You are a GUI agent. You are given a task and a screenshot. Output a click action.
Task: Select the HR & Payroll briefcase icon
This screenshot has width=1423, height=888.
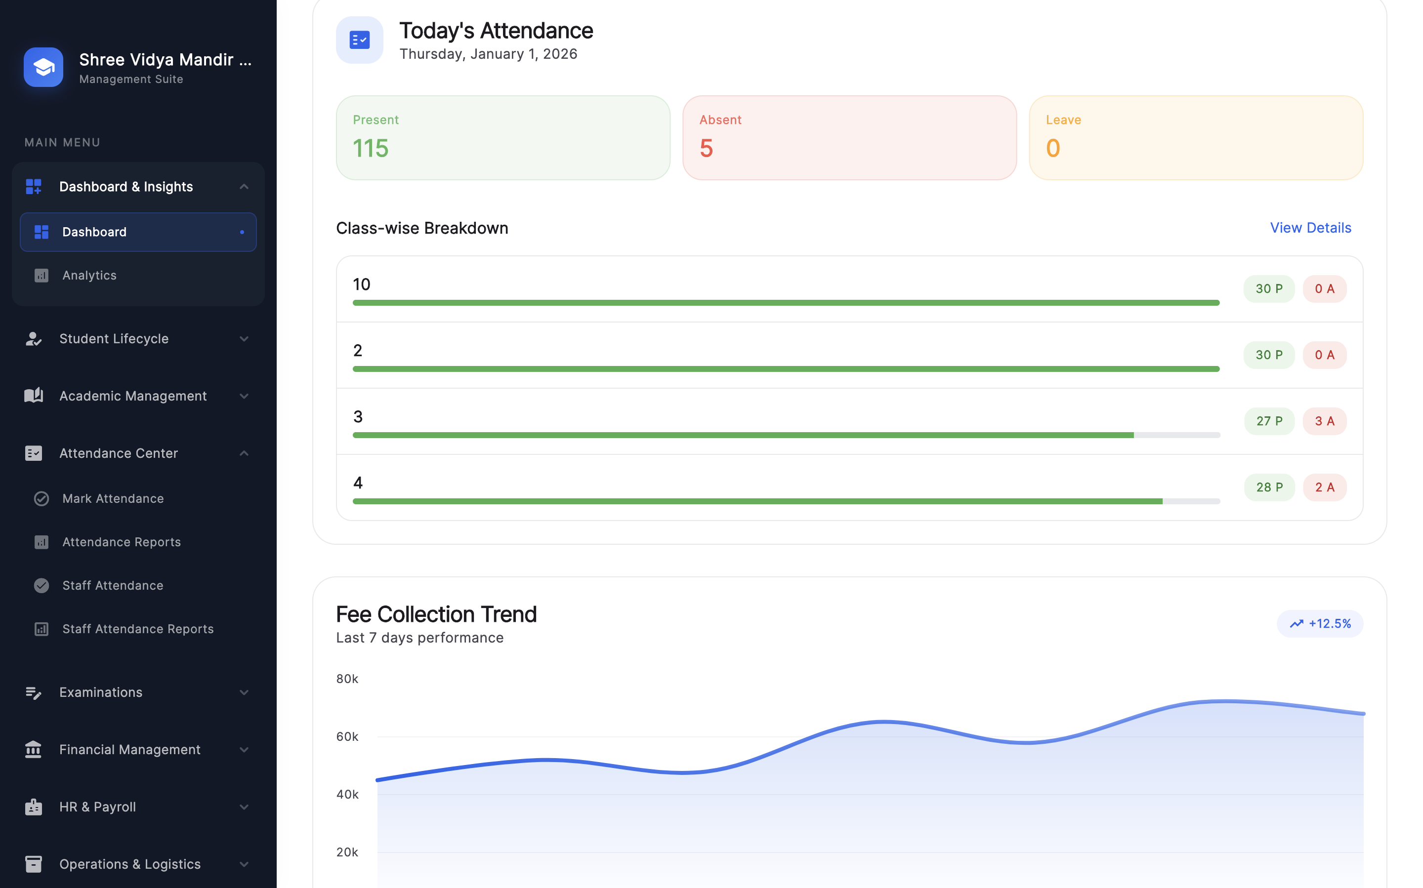point(34,807)
